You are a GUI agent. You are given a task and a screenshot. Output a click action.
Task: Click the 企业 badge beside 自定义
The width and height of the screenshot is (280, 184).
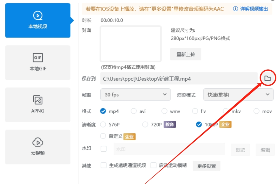(130, 137)
